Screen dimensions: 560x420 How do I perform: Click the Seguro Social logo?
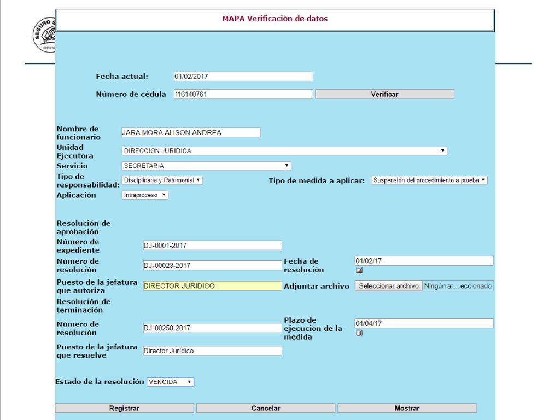point(44,34)
